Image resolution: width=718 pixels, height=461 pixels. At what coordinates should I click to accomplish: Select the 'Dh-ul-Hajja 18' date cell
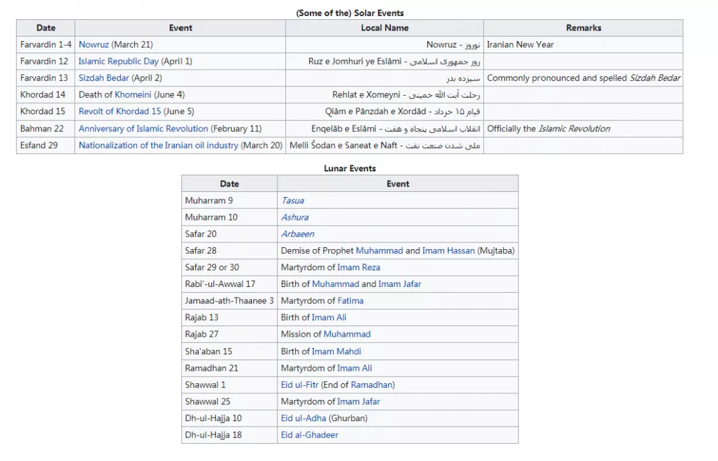click(229, 435)
